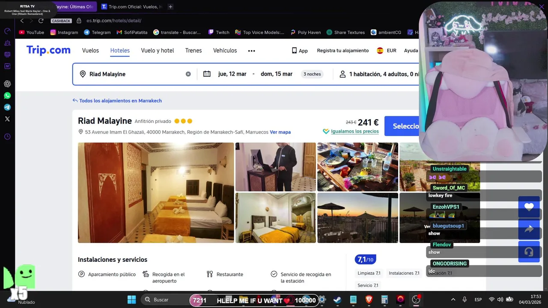Open the ChatGPT icon in browser sidebar
This screenshot has width=548, height=308.
pyautogui.click(x=7, y=84)
